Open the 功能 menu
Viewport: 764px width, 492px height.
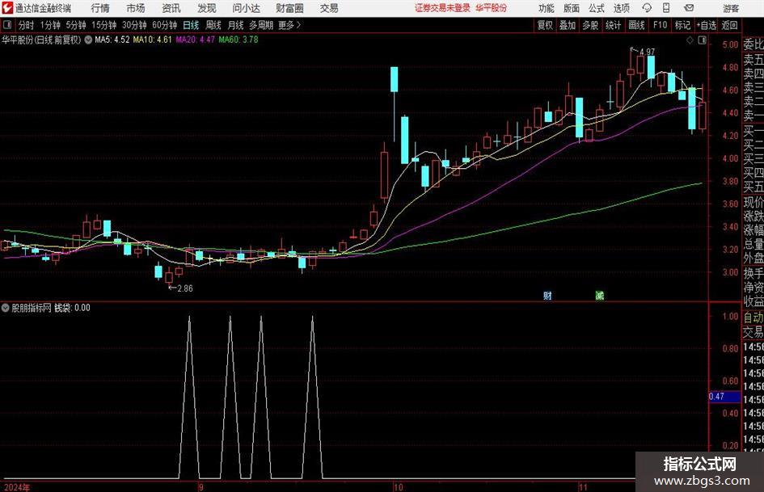click(x=547, y=8)
